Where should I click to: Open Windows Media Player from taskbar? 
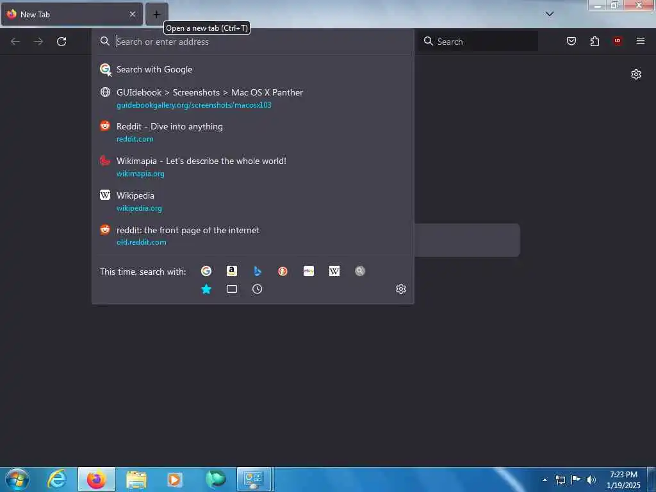[x=175, y=479]
